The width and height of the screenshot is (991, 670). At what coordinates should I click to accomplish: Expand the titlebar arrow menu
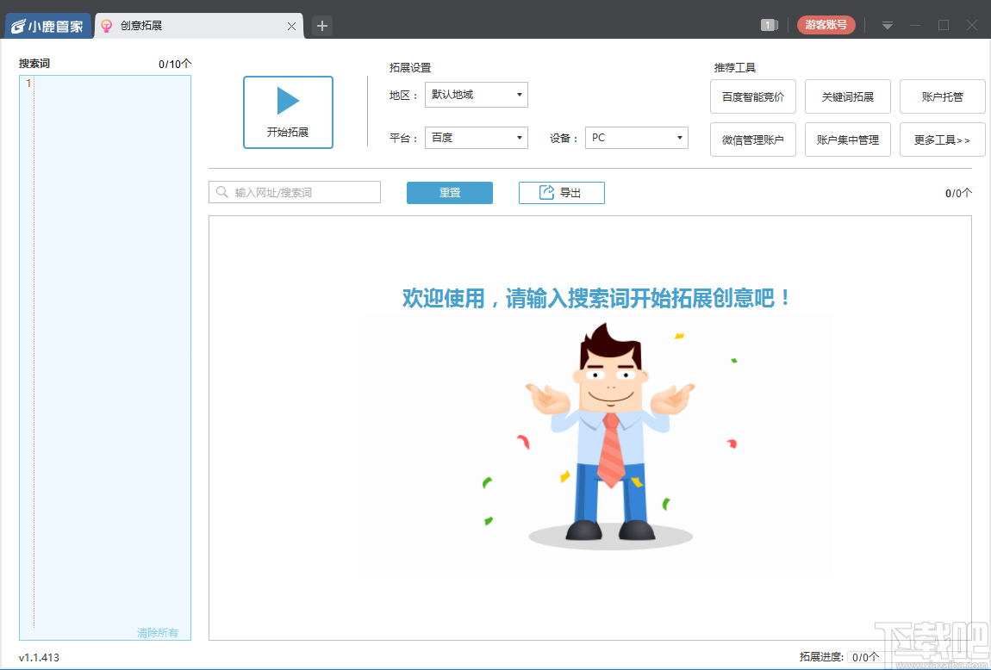(x=887, y=25)
